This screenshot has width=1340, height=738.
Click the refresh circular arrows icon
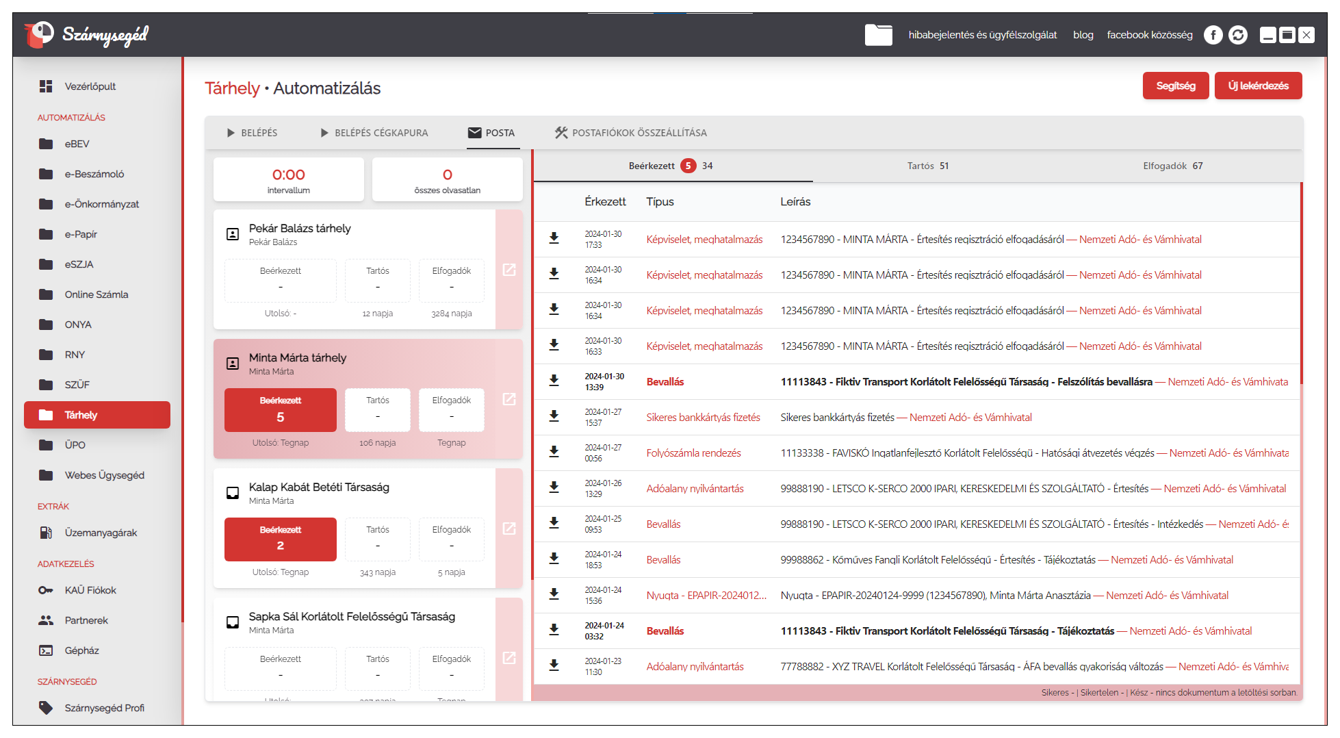[x=1238, y=35]
